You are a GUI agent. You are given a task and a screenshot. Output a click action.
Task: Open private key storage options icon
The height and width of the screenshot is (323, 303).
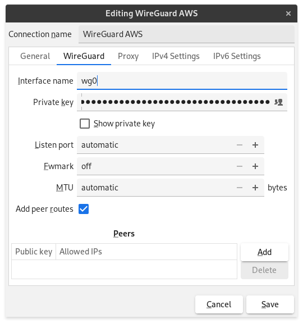point(278,102)
